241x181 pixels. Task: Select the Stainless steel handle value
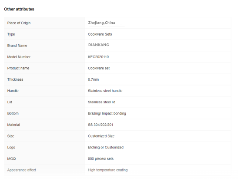click(105, 91)
